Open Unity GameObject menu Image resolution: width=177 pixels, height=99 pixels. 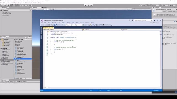click(14, 3)
